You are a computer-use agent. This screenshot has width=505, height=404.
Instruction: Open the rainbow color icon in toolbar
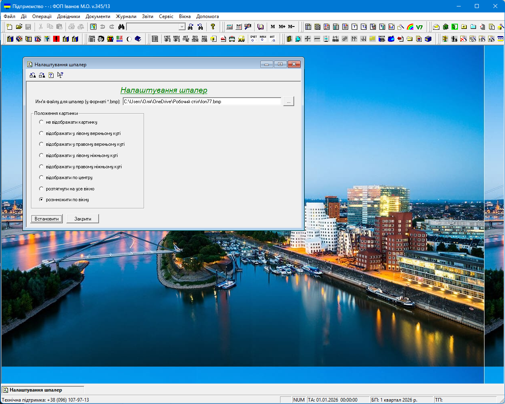pos(410,27)
